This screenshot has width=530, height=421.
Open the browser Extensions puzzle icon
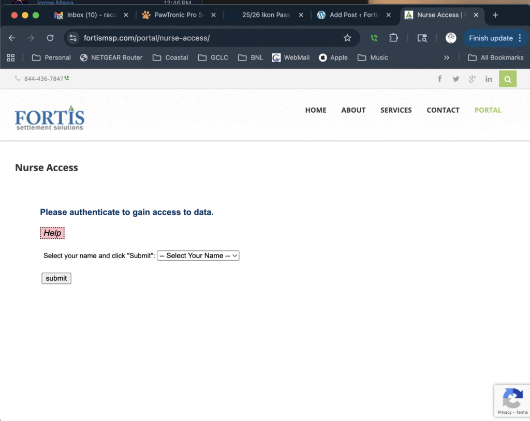[393, 38]
